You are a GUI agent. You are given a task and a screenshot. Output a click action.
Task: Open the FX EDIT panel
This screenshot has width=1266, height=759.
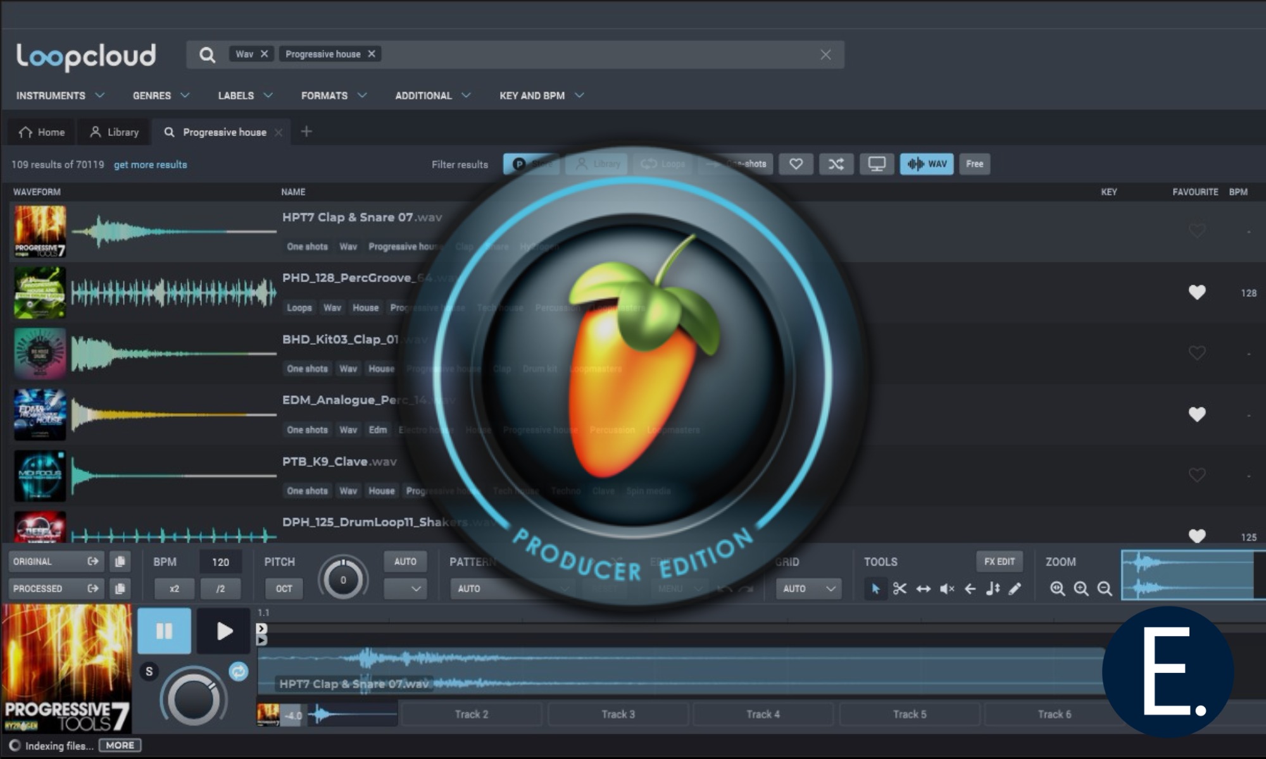pos(1000,561)
